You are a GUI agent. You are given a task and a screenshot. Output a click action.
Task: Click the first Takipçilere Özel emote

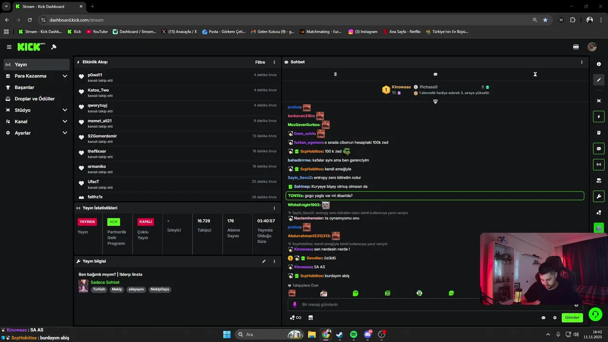point(292,294)
